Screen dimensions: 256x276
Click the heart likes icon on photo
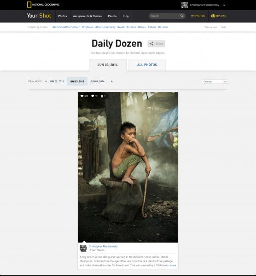[82, 96]
